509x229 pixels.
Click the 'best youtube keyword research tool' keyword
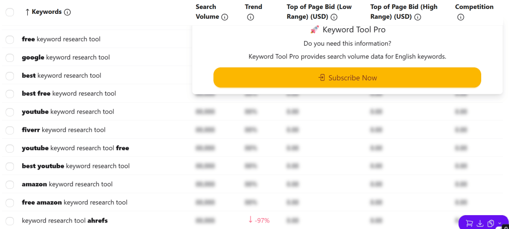coord(76,166)
